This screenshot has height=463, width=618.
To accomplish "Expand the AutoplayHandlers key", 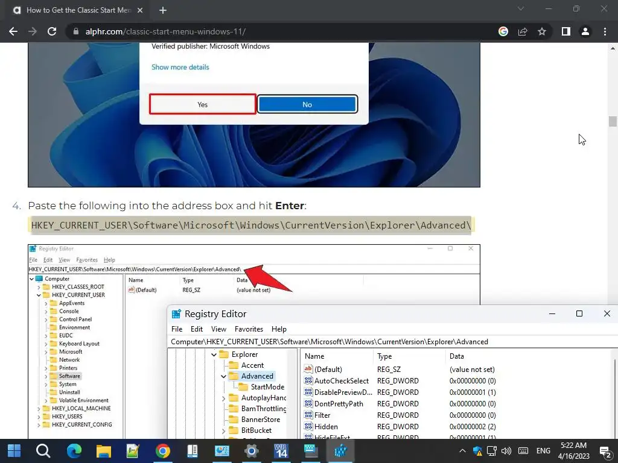I will coord(223,398).
